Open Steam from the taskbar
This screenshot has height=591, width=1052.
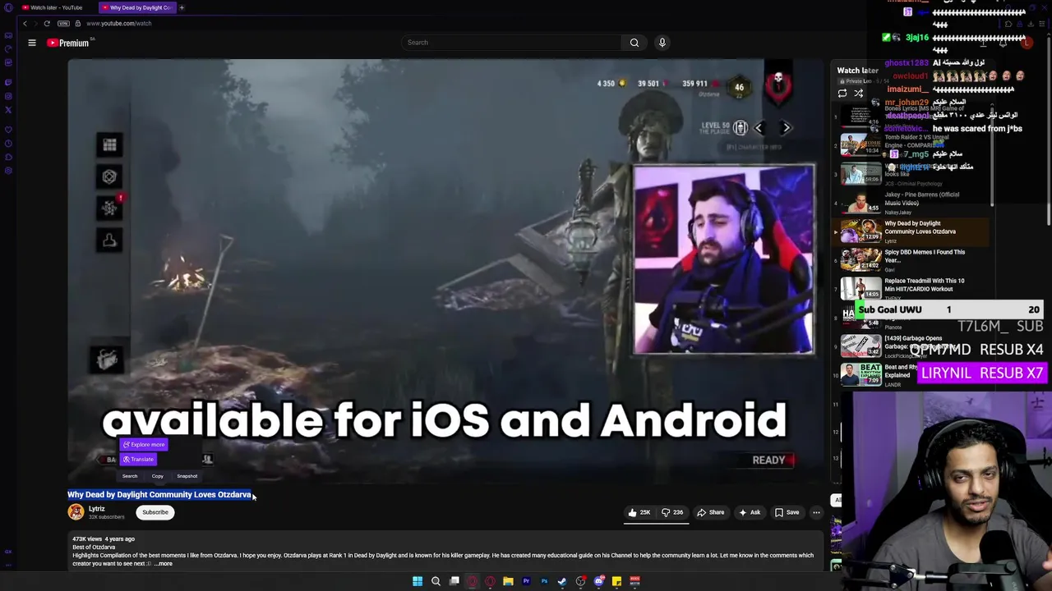[562, 581]
